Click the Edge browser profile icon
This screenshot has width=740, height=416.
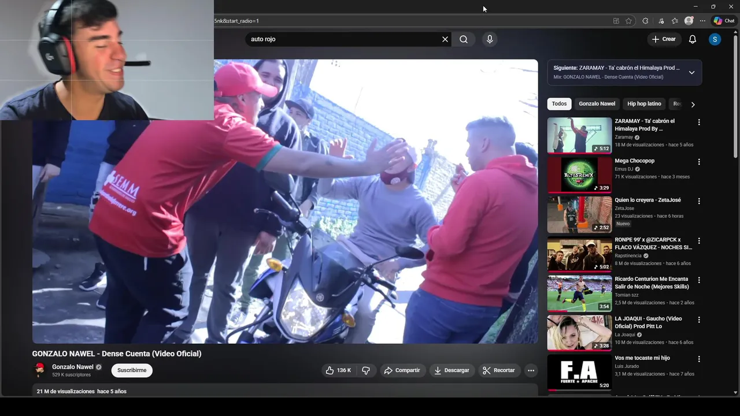pos(689,21)
